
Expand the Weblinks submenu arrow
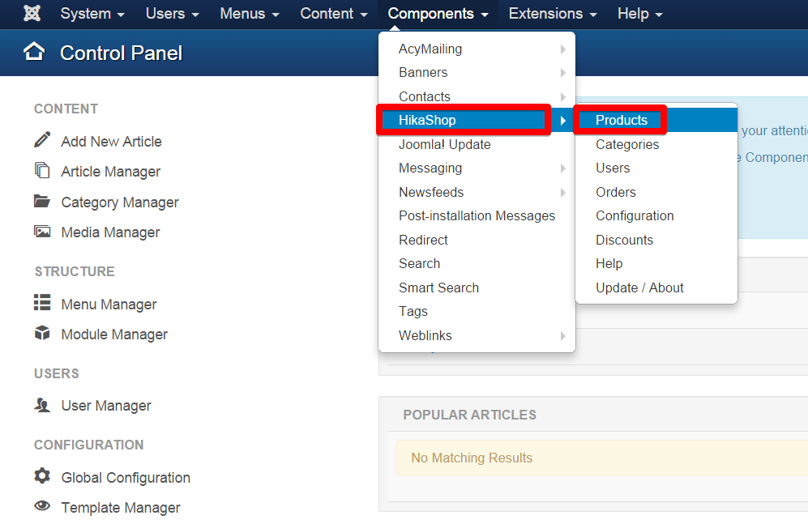tap(562, 335)
